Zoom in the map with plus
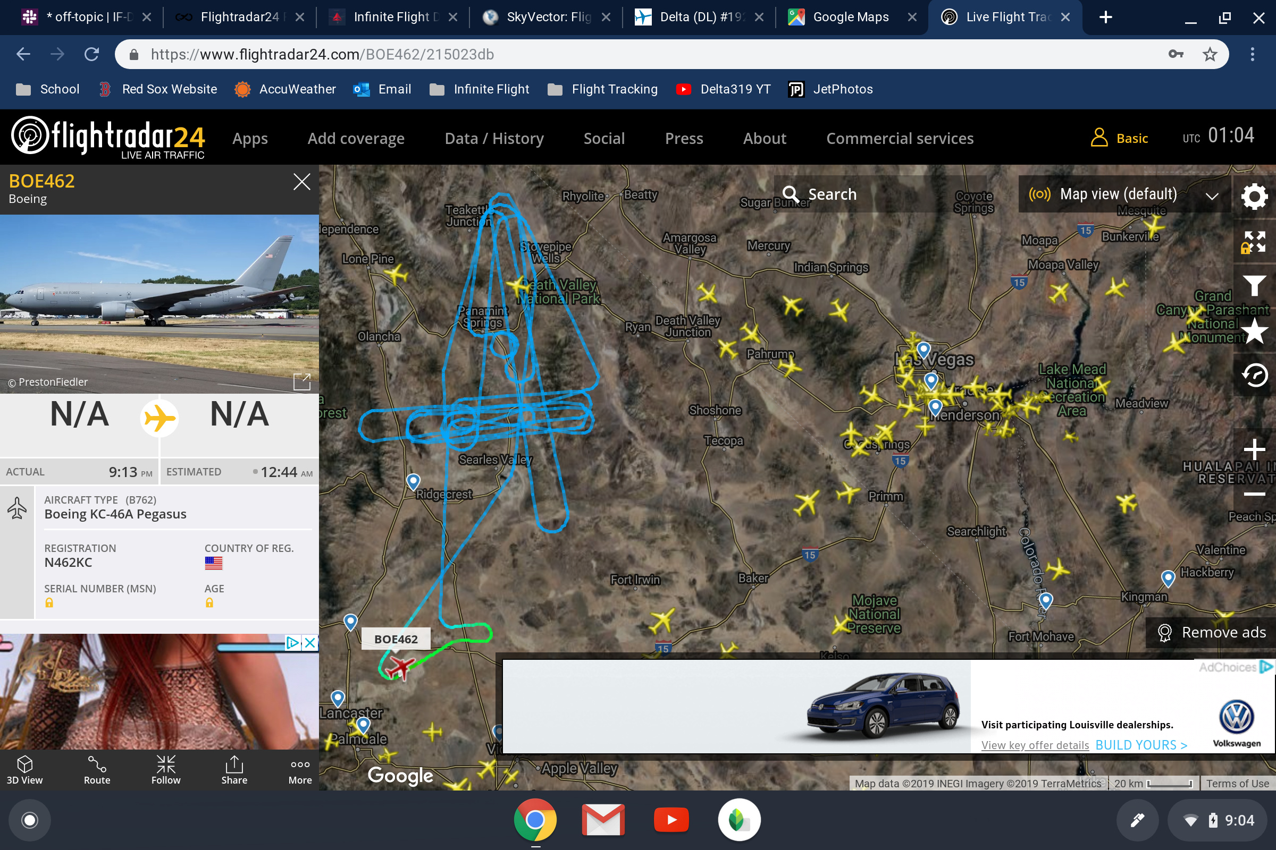Viewport: 1276px width, 850px height. pos(1254,449)
